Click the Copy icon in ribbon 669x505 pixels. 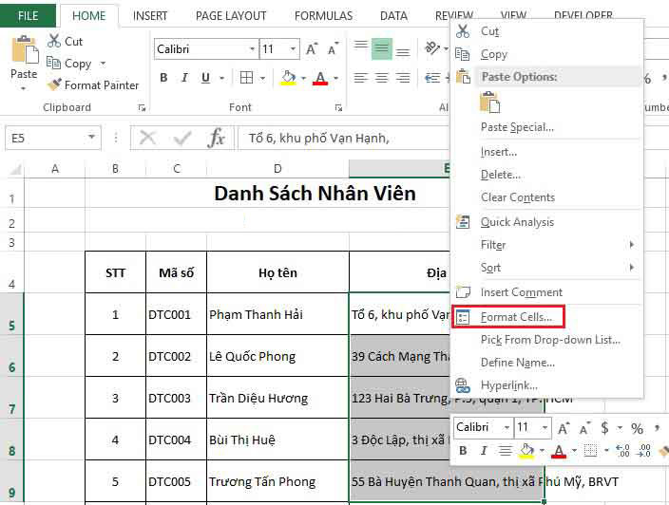click(x=53, y=63)
